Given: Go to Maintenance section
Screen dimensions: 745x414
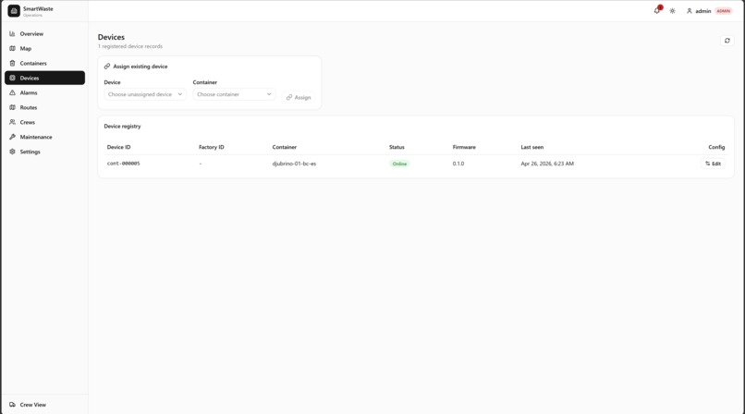Looking at the screenshot, I should click(44, 137).
